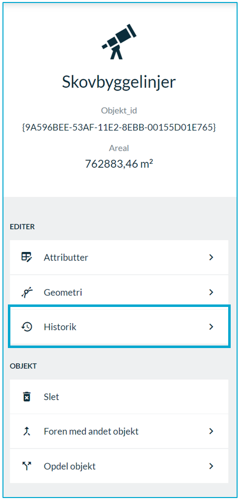
Task: Click the Objekt_id GUID value
Action: click(x=119, y=128)
